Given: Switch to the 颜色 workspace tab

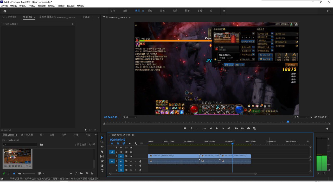Looking at the screenshot, I should coord(150,11).
